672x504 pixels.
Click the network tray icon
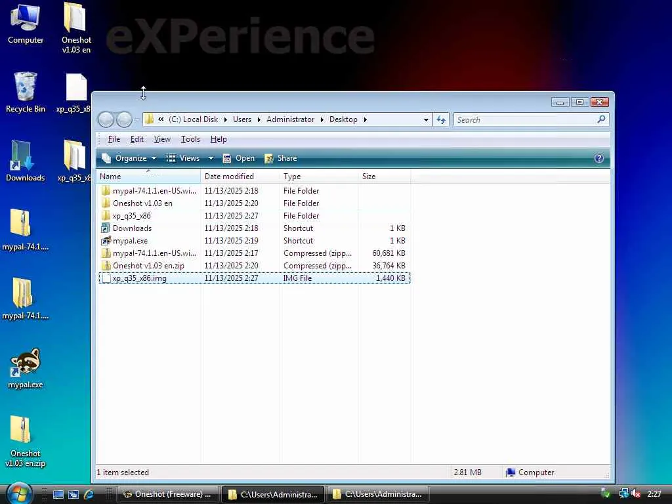(x=623, y=493)
